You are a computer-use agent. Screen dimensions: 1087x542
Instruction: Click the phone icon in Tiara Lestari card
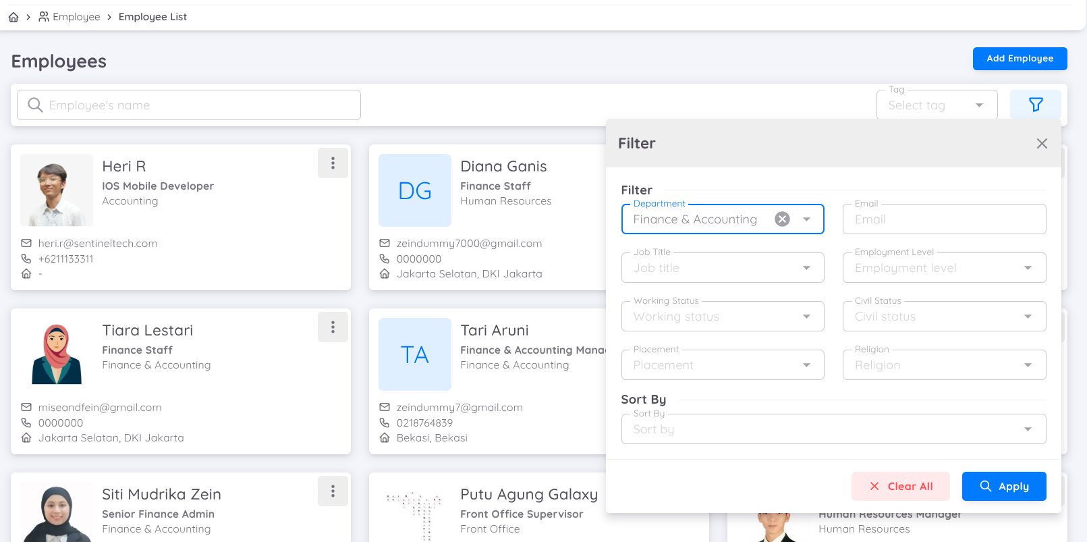click(x=26, y=423)
